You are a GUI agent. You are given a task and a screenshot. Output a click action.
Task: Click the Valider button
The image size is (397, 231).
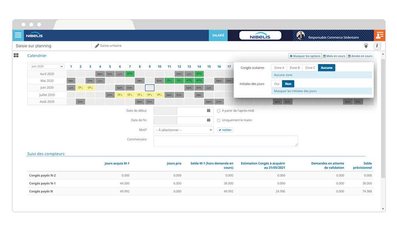[225, 130]
